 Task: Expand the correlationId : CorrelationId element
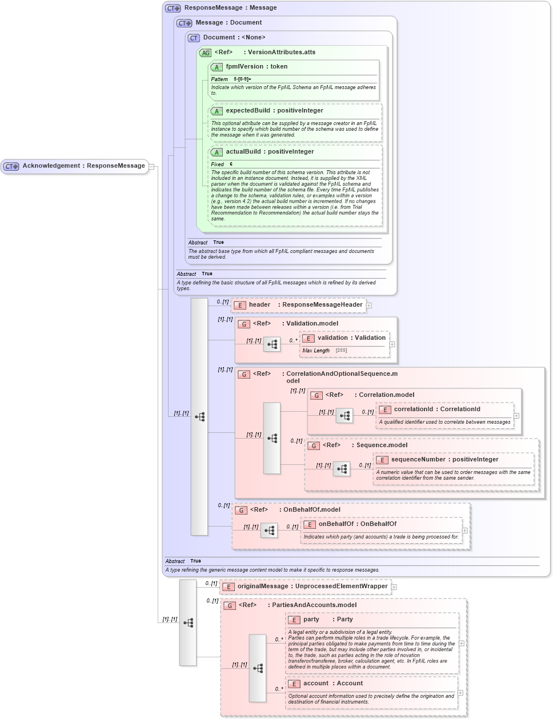coord(516,416)
